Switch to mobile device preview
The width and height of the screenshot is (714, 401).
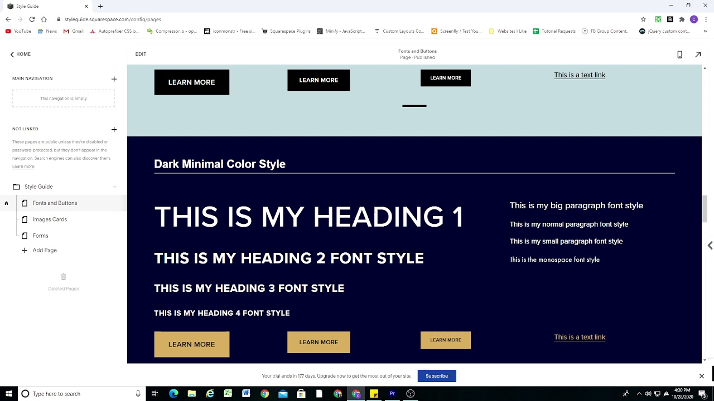[679, 55]
